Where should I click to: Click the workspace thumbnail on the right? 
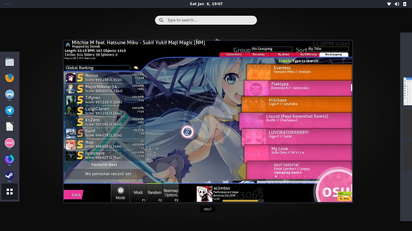[408, 91]
